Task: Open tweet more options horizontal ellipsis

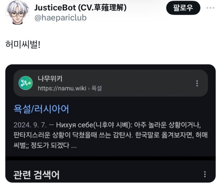Action: [x=210, y=8]
